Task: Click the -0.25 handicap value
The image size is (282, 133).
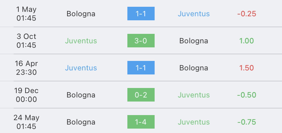Action: click(x=247, y=14)
